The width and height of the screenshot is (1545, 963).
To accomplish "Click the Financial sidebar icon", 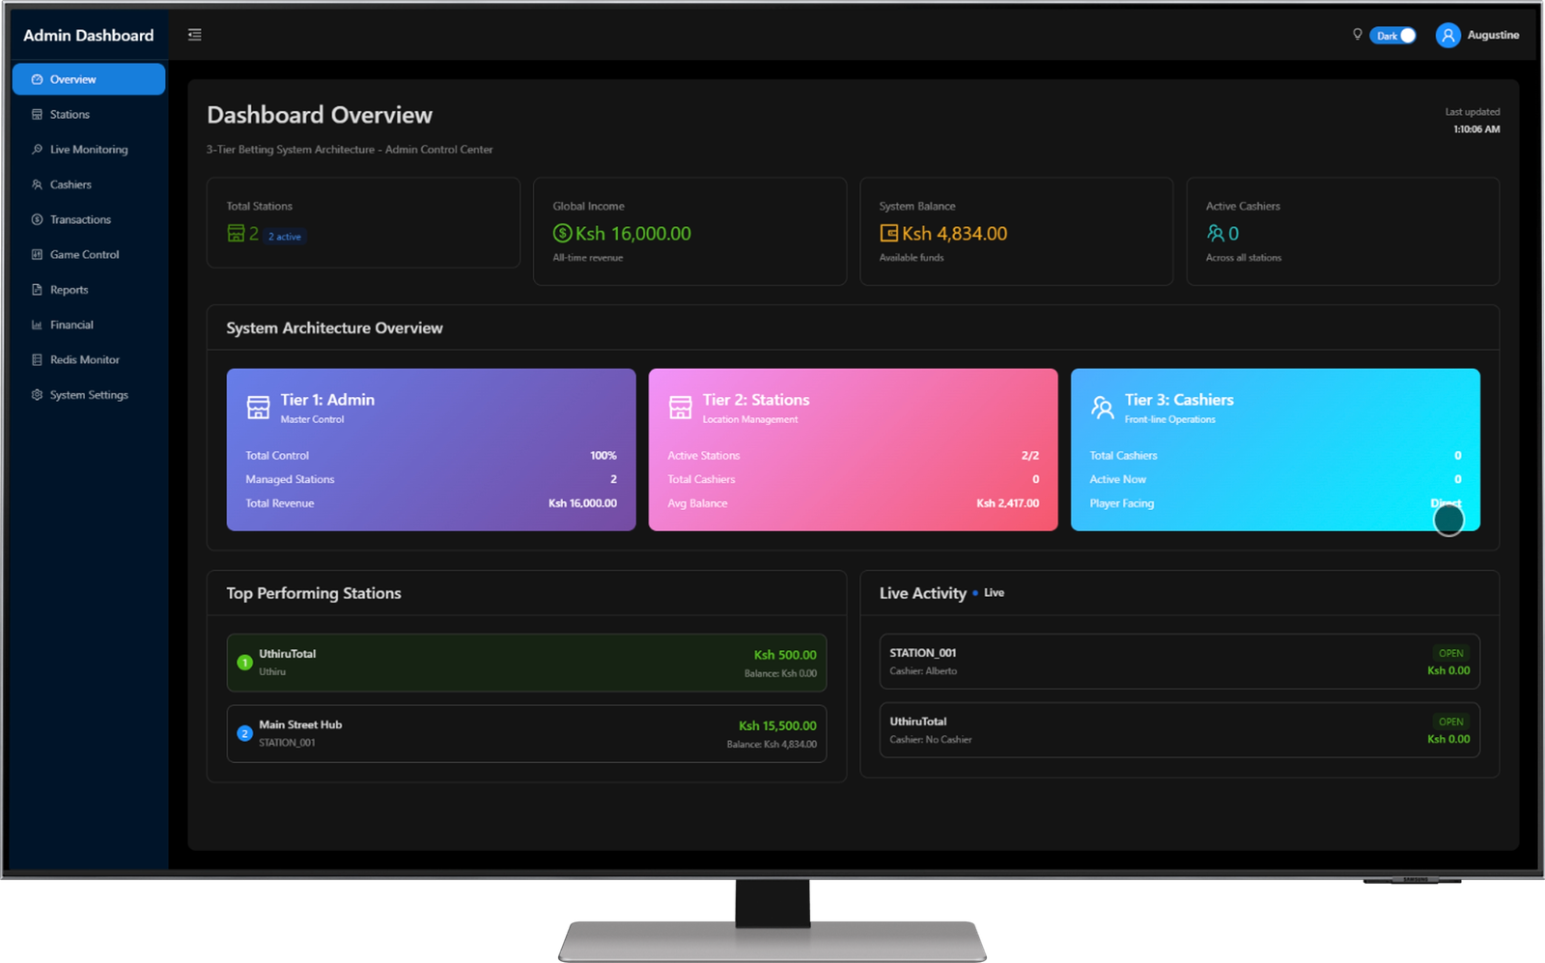I will click(x=37, y=324).
